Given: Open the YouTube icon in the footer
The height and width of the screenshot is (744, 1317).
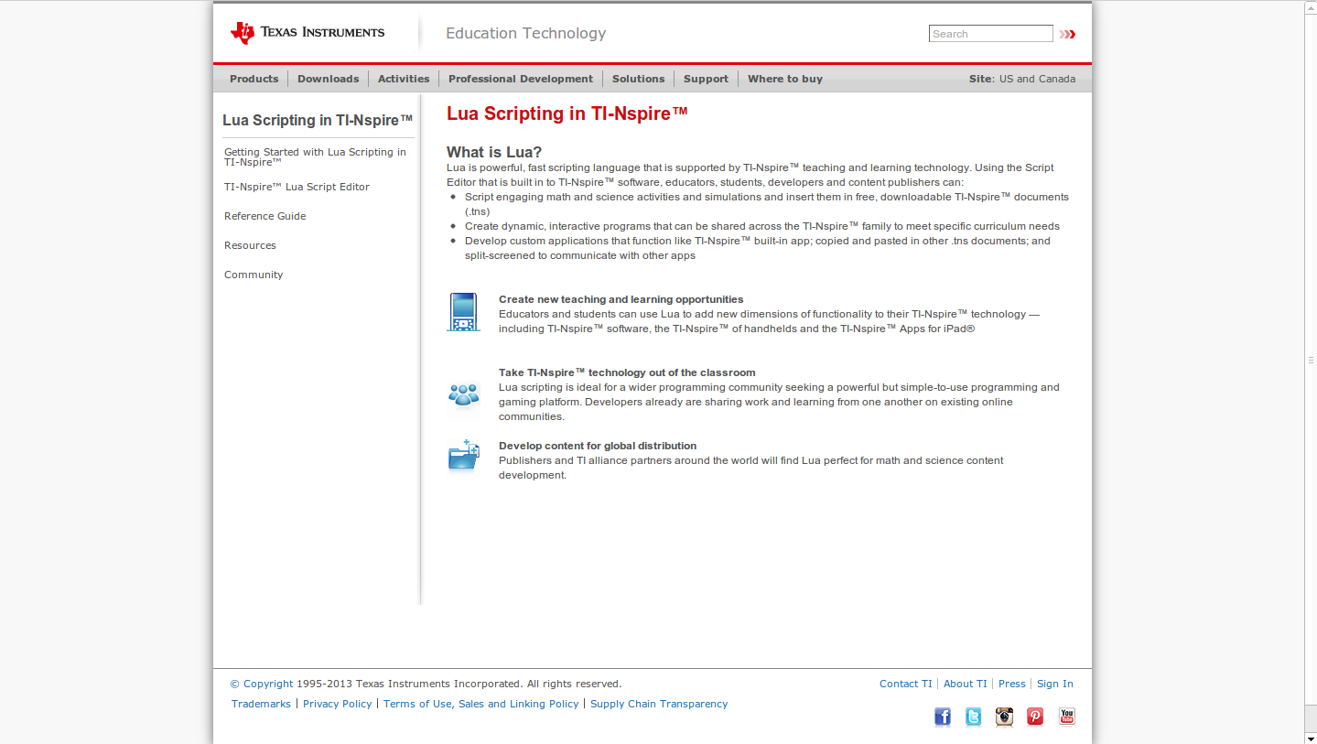Looking at the screenshot, I should pos(1067,717).
